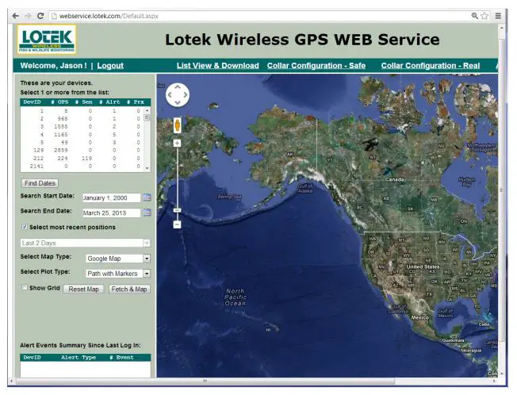
Task: Select device row with DevID 4
Action: pyautogui.click(x=82, y=135)
